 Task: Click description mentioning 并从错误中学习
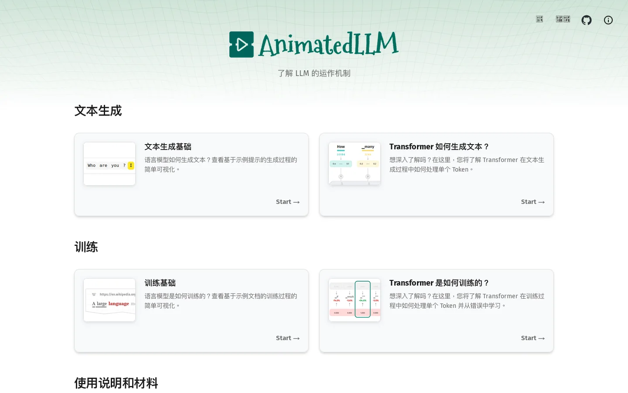[467, 301]
